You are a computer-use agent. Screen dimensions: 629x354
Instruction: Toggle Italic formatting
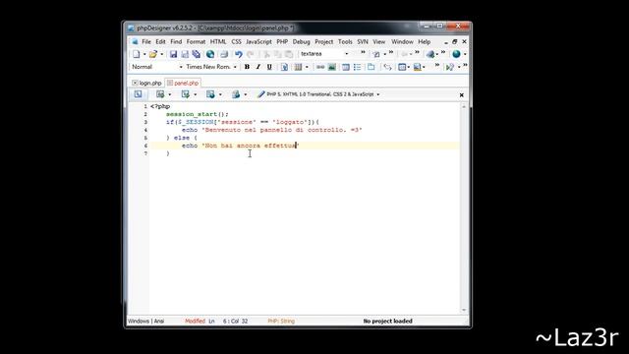[x=257, y=67]
